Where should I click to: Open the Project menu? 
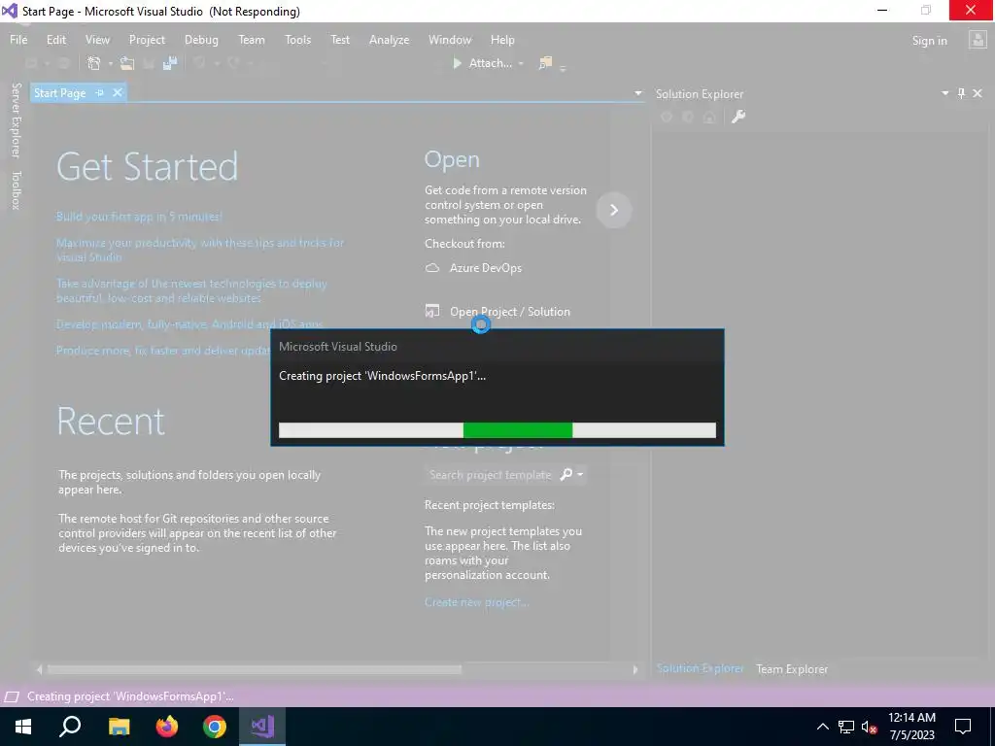point(147,39)
